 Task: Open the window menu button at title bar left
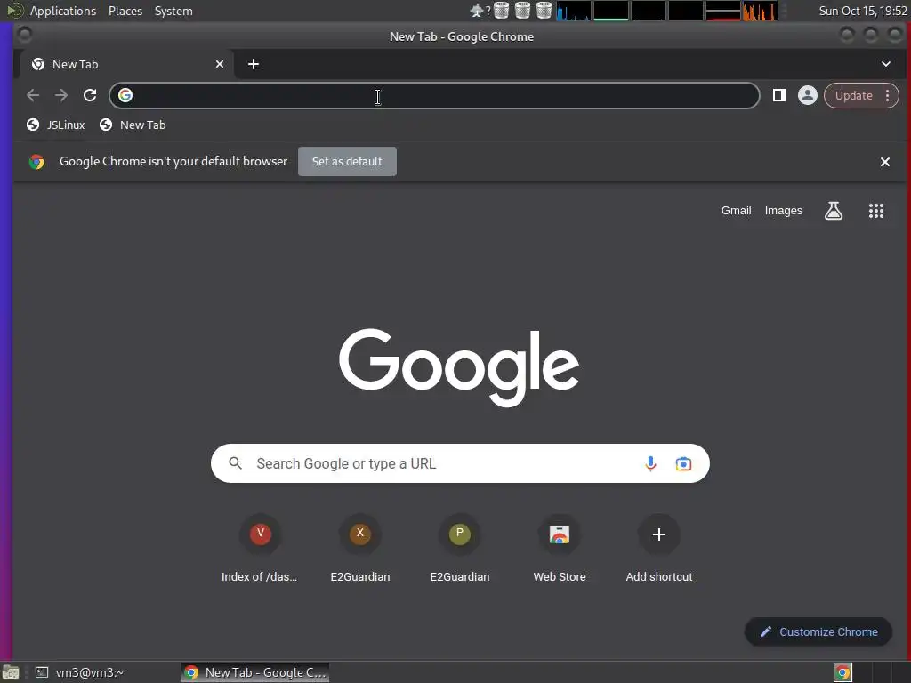pyautogui.click(x=24, y=36)
